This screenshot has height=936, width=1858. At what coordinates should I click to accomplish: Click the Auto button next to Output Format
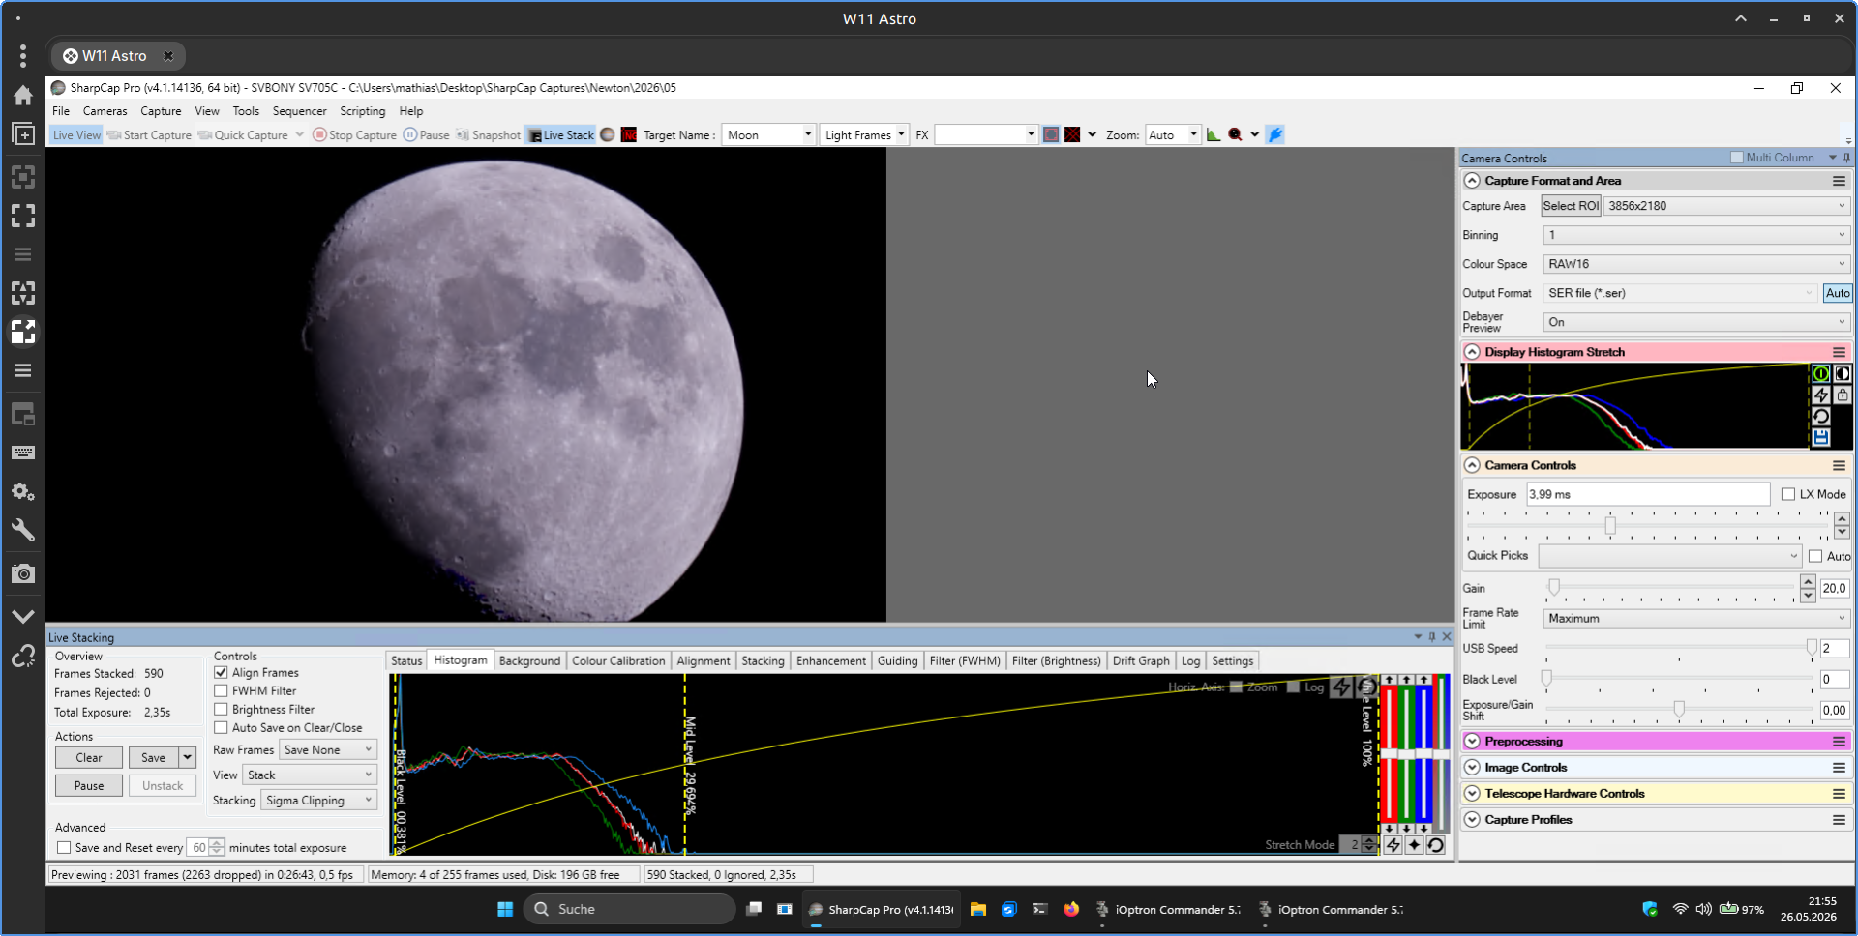pos(1838,293)
